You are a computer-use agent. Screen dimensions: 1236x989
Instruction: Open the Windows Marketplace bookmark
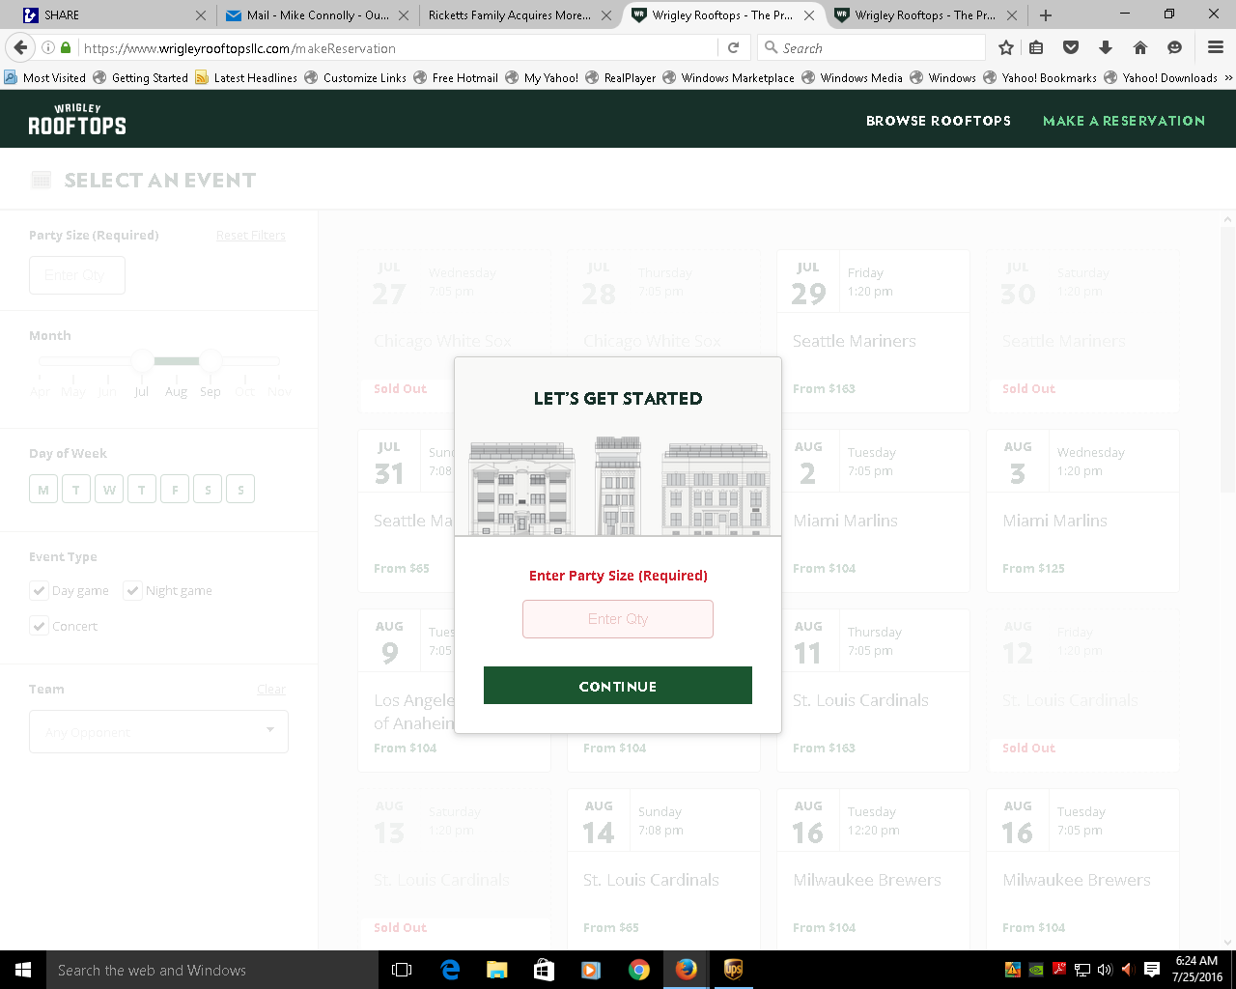[728, 77]
